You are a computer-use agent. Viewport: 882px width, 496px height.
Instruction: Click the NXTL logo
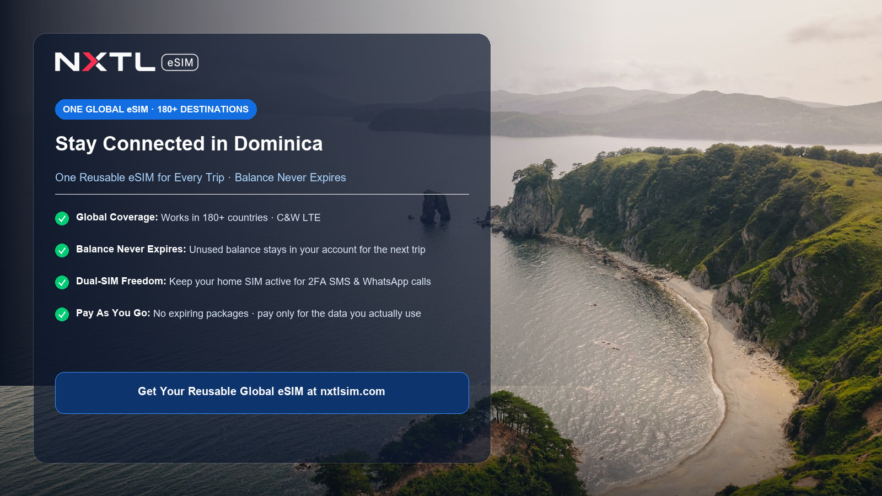tap(105, 62)
